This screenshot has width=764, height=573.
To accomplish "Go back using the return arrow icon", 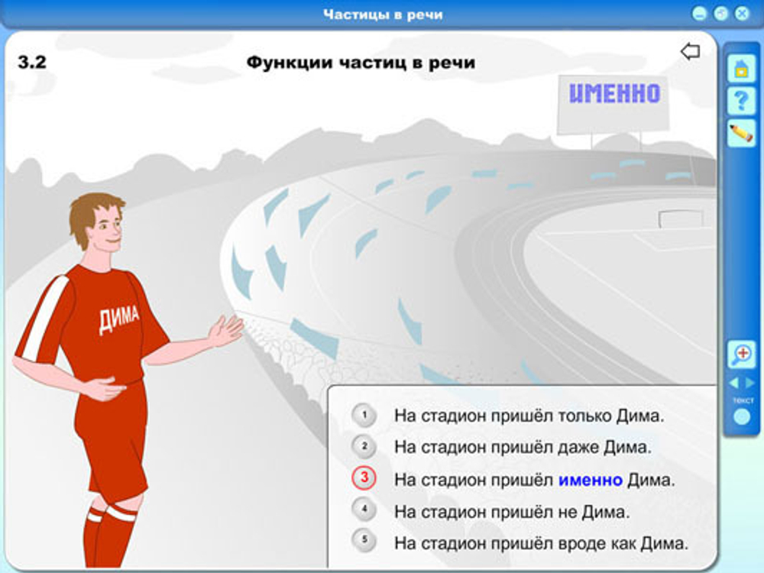I will [x=691, y=50].
